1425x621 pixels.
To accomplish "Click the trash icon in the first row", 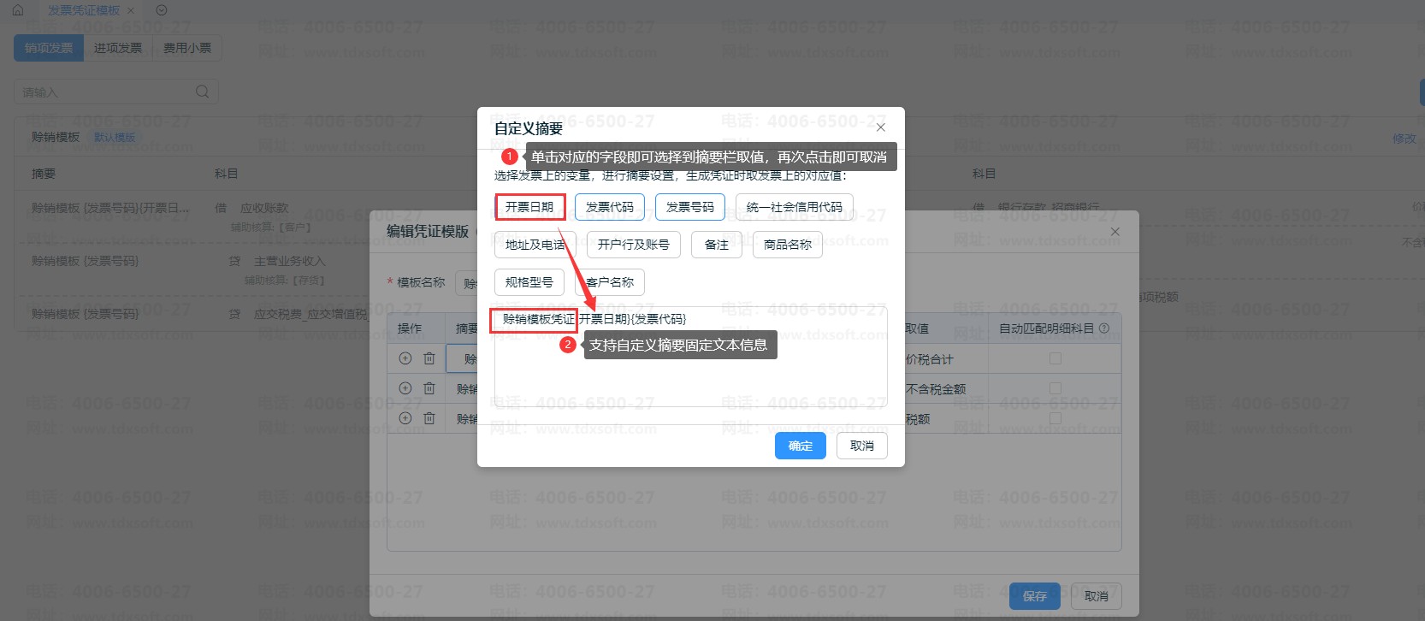I will [x=429, y=358].
